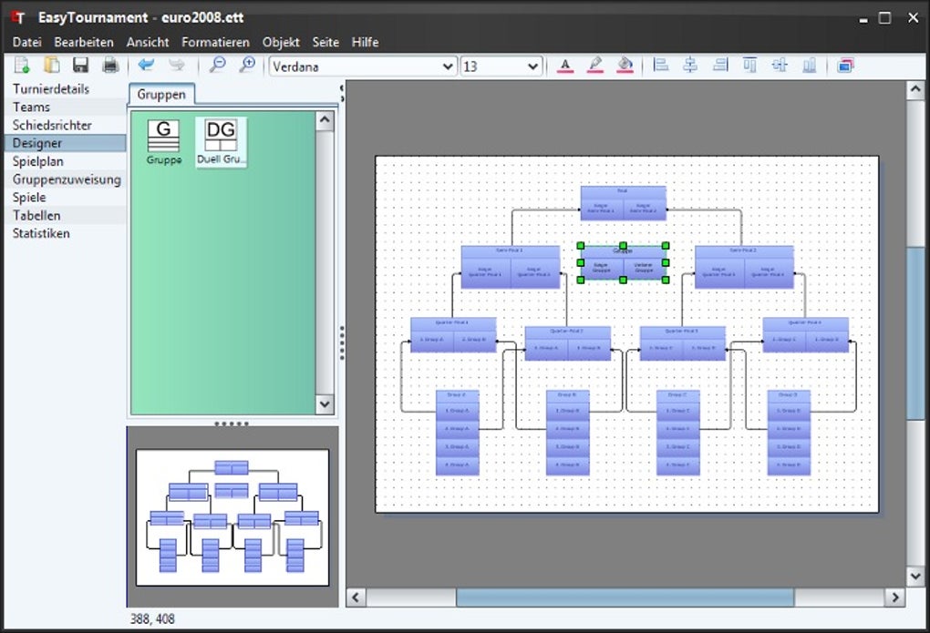Screen dimensions: 930x633
Task: Select the Duell Gruppe element icon
Action: [221, 137]
